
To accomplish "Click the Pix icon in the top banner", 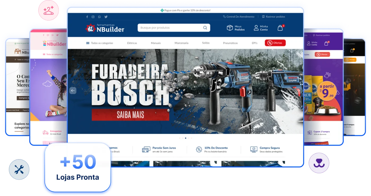I will [162, 10].
